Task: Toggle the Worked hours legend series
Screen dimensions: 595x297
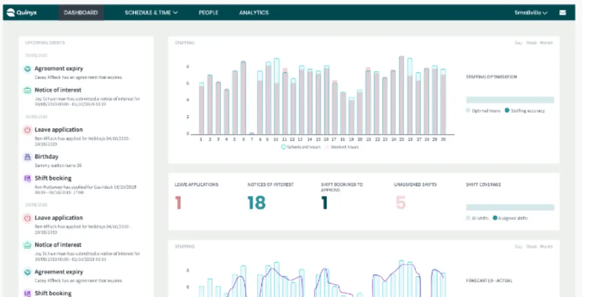Action: [x=342, y=147]
